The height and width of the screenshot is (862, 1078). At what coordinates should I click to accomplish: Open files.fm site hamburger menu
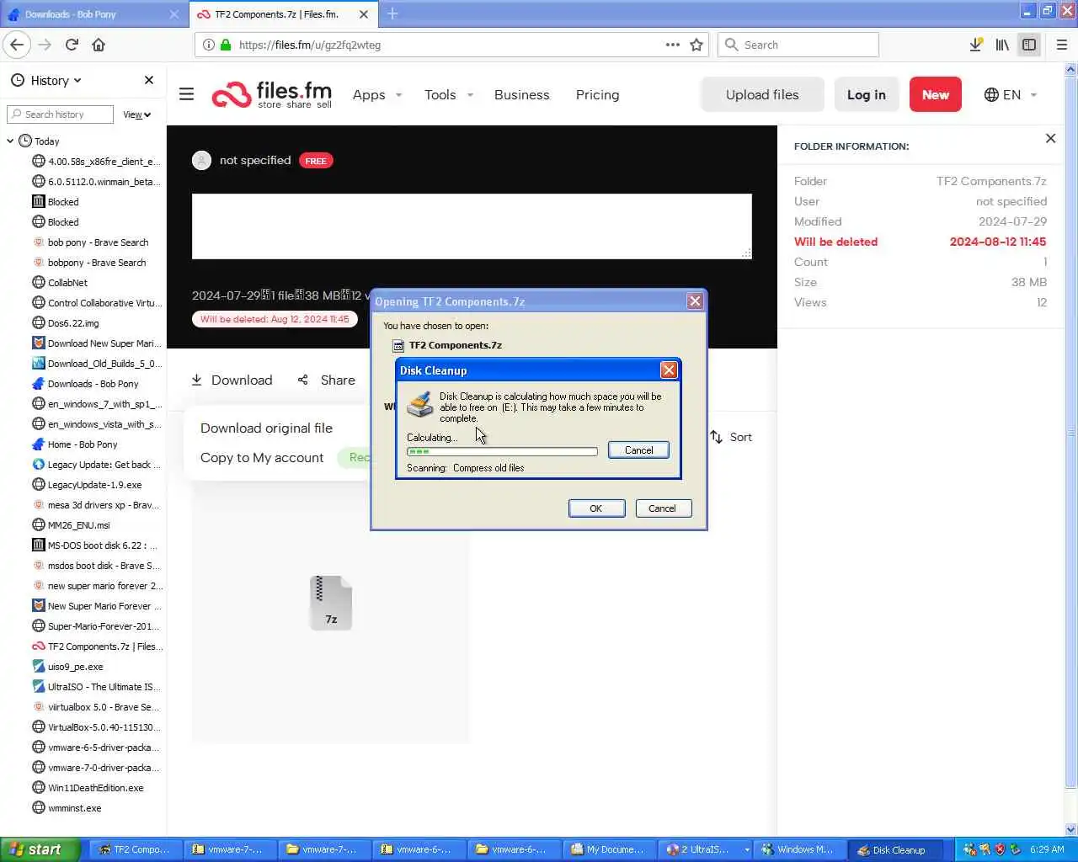pyautogui.click(x=187, y=94)
